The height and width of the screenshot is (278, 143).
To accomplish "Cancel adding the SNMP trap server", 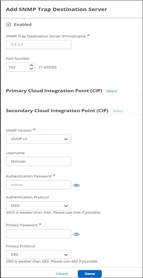I will (62, 274).
